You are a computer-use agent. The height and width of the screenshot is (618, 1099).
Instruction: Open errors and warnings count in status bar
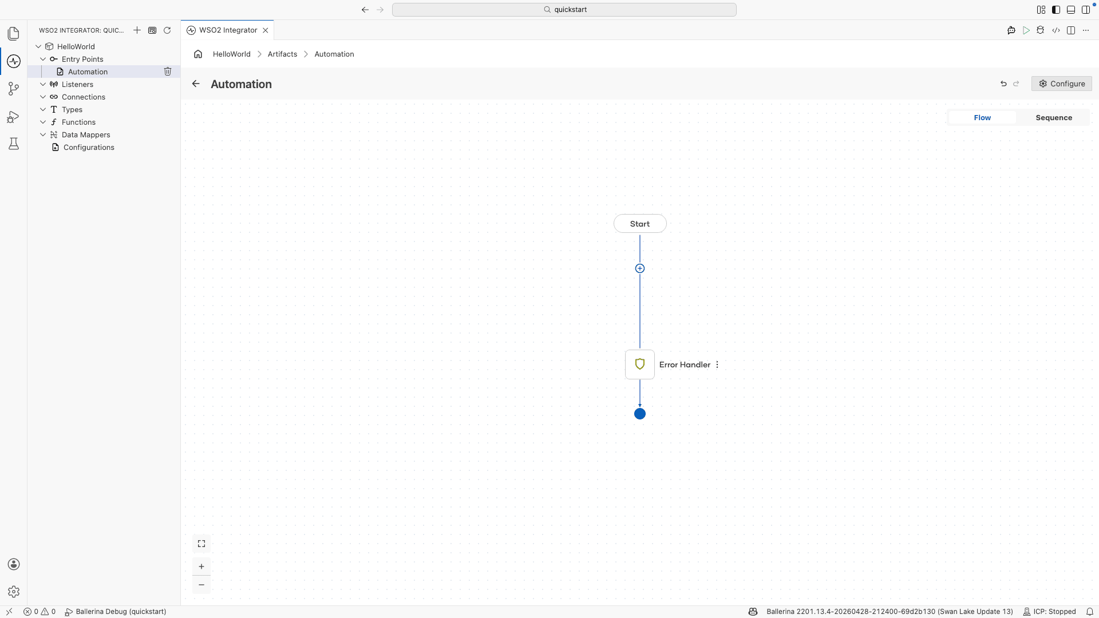(x=39, y=612)
